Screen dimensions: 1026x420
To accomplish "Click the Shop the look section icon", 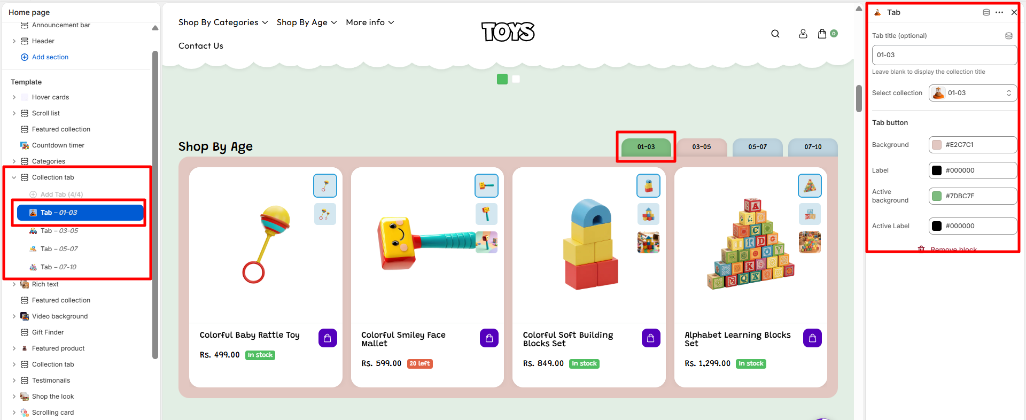I will [x=25, y=396].
